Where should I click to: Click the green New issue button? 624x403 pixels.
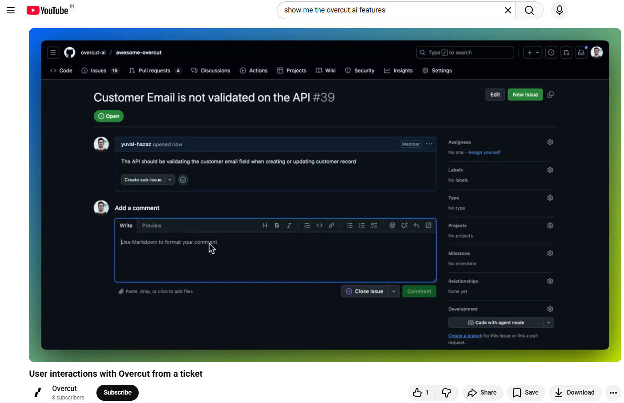point(525,94)
